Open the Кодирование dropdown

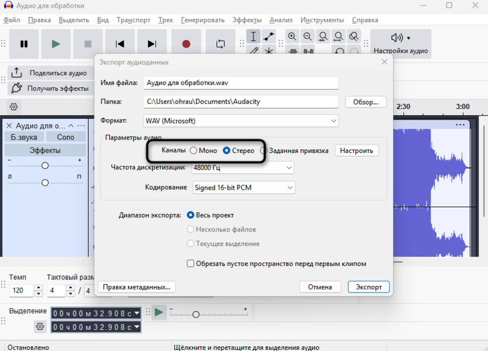243,188
